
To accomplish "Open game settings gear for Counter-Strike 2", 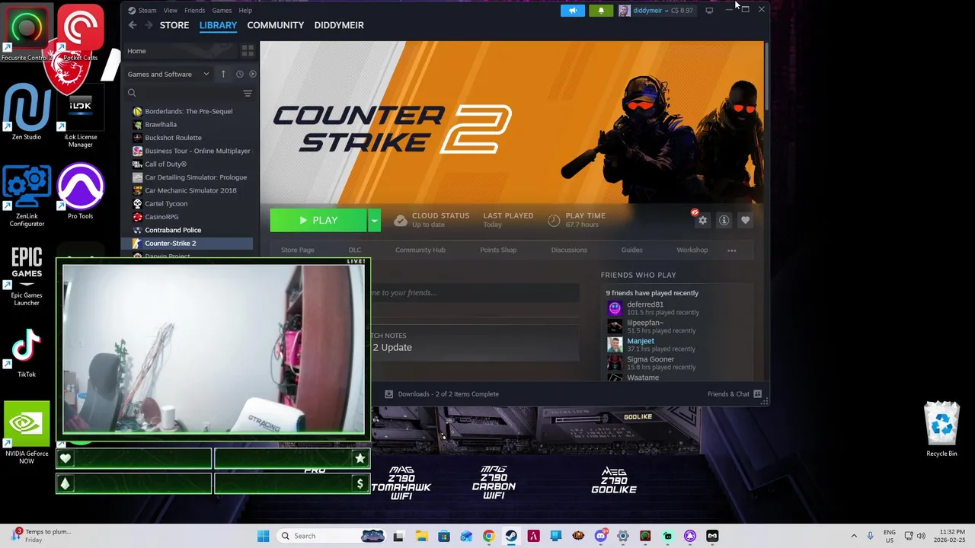I will (702, 221).
